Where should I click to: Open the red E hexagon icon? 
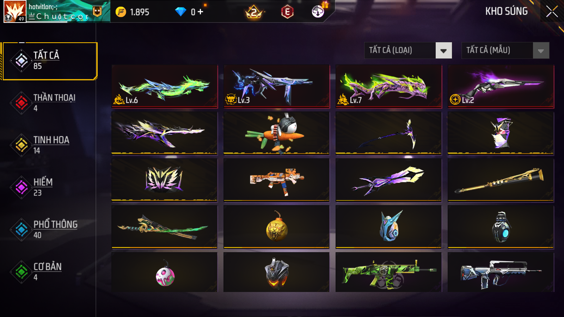click(x=287, y=12)
